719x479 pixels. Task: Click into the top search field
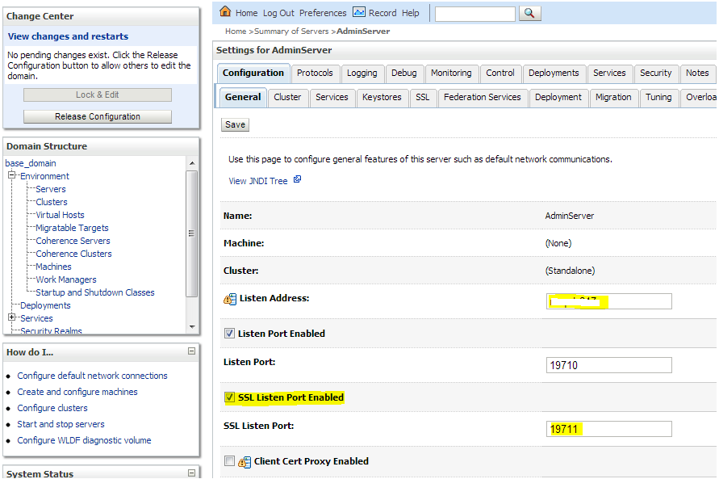click(x=474, y=15)
